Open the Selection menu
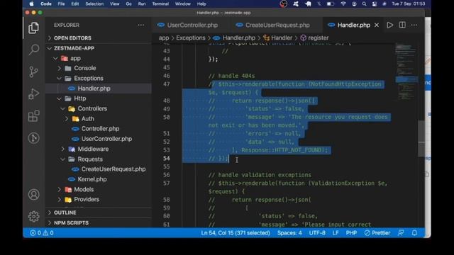This screenshot has width=454, height=255. [x=94, y=4]
